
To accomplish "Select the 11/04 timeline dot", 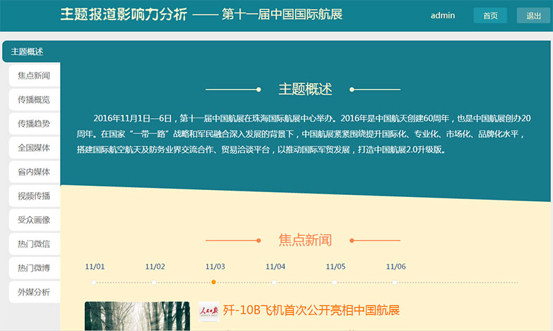I will tap(274, 283).
